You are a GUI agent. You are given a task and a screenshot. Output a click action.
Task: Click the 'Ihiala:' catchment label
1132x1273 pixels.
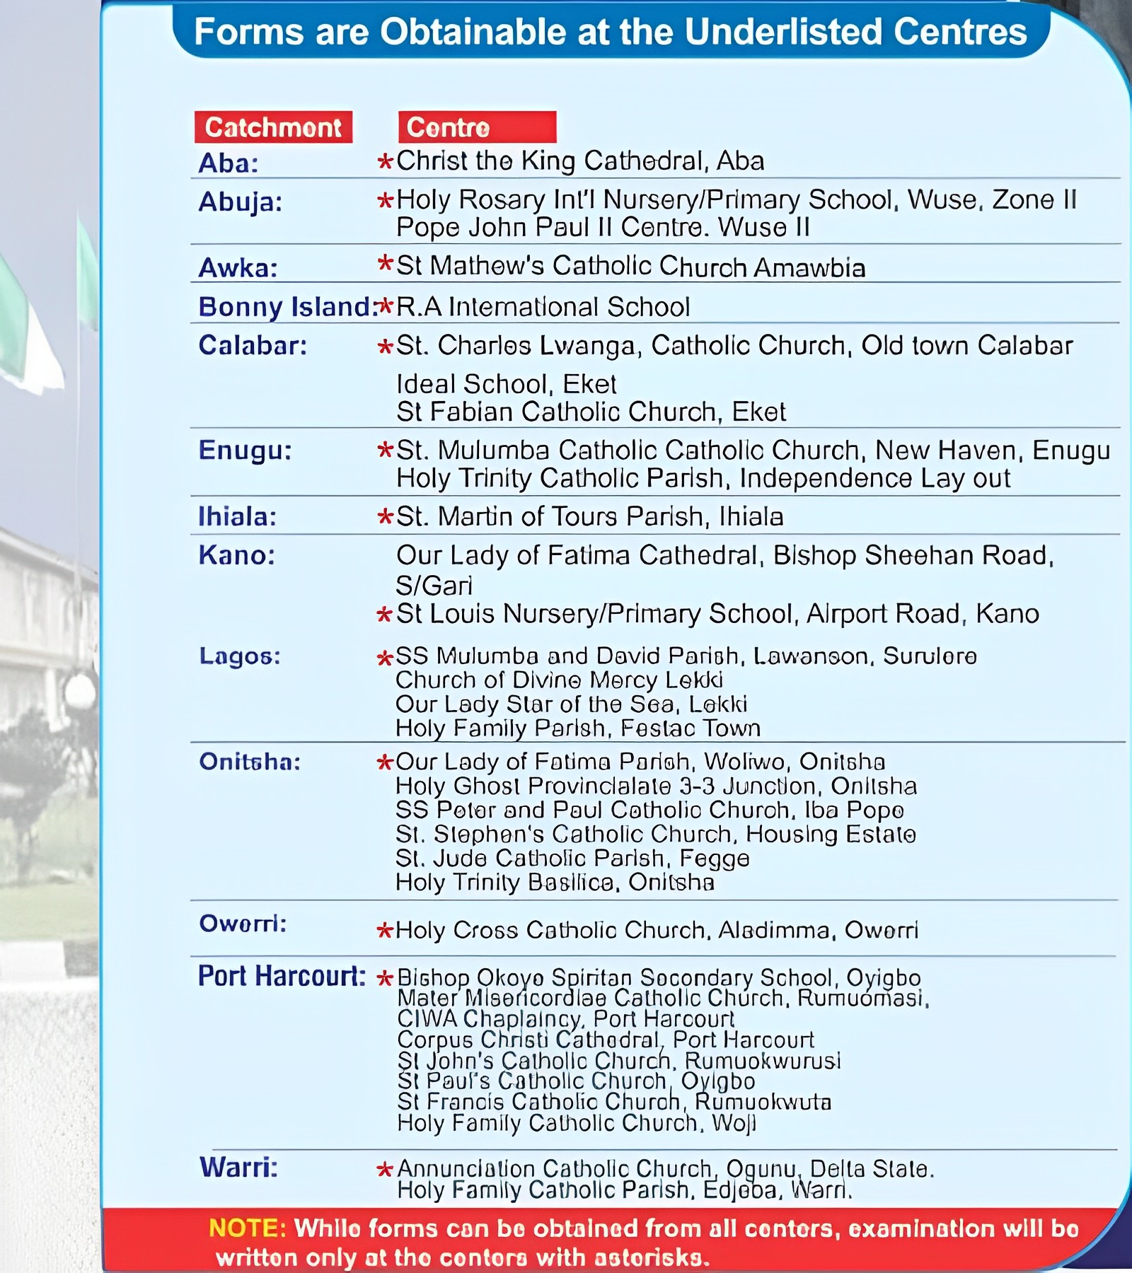coord(237,517)
